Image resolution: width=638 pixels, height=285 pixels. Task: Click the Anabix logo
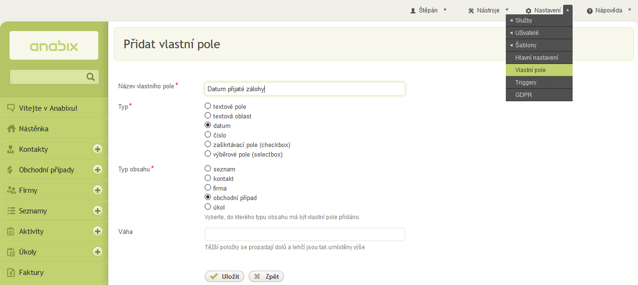click(x=54, y=46)
